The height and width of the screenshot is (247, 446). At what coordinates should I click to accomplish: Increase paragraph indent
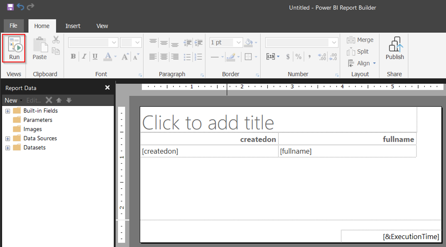(x=199, y=42)
